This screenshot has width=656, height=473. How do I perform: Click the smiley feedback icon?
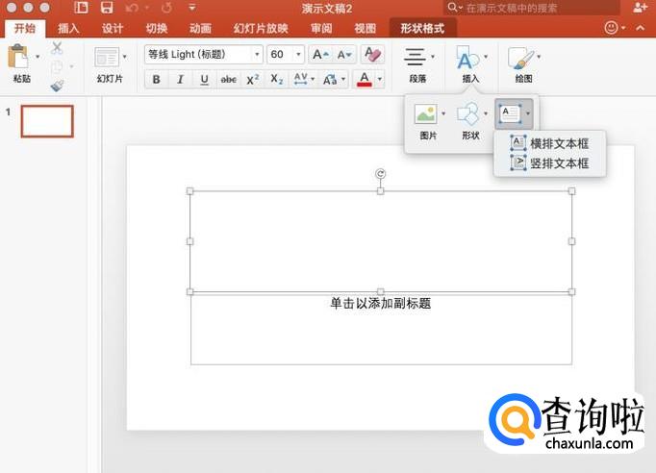click(x=611, y=28)
